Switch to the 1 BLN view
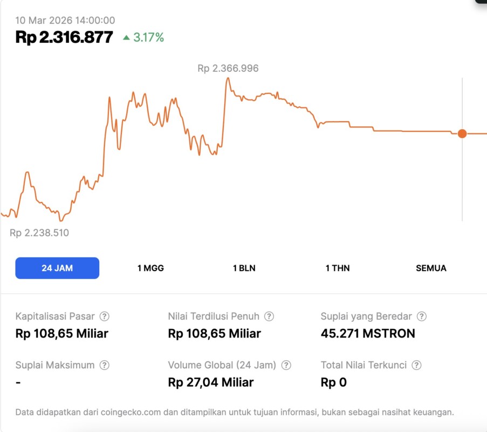 [243, 268]
